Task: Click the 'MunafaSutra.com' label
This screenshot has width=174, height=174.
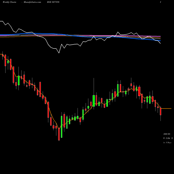Action: point(32,2)
